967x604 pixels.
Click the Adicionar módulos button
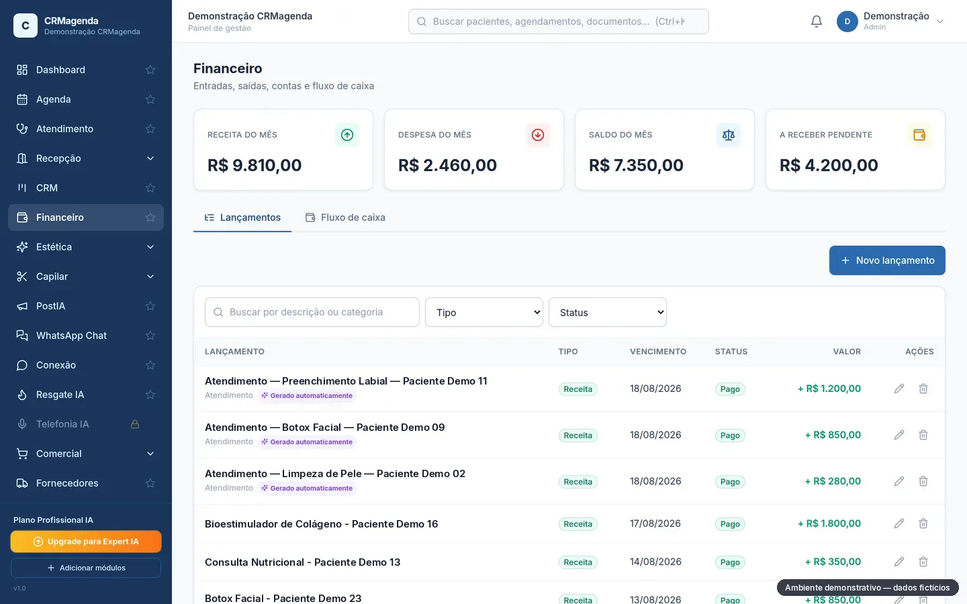(86, 568)
